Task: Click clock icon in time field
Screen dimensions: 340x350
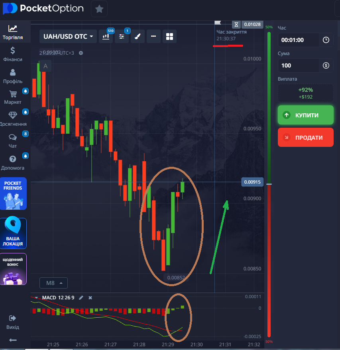Action: tap(326, 40)
